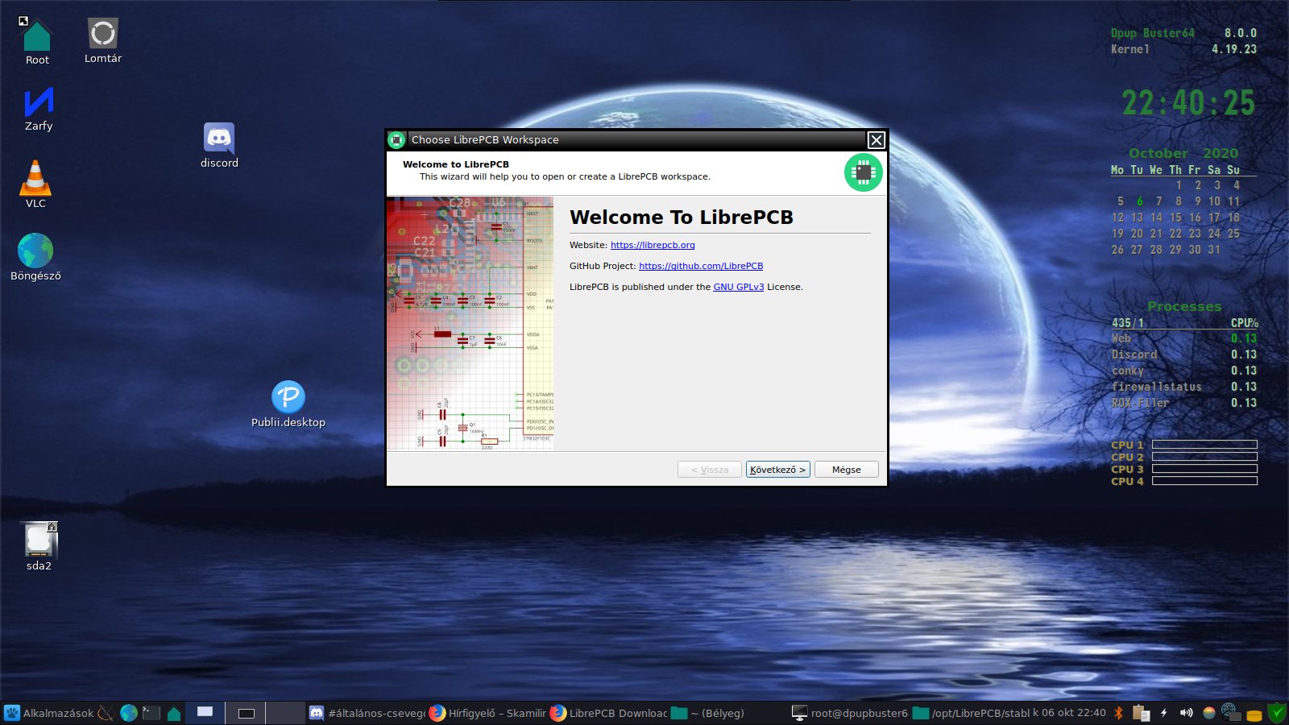Open the sda2 drive icon
This screenshot has height=725, width=1289.
tap(39, 546)
